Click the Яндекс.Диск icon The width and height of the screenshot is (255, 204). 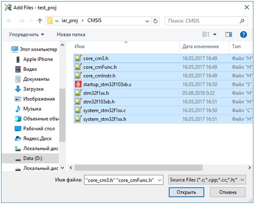[18, 138]
